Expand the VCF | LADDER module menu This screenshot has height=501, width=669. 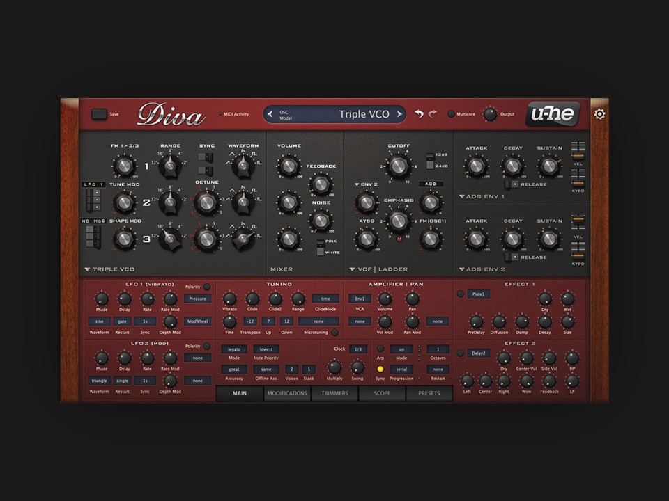coord(378,269)
